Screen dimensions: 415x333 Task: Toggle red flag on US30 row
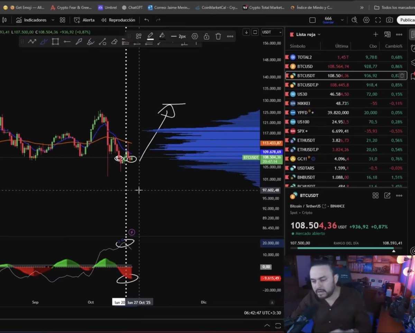[x=287, y=94]
